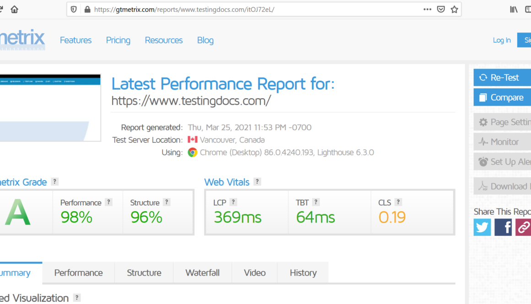Share the report on Twitter
Viewport: 531px width, 304px height.
pos(482,227)
